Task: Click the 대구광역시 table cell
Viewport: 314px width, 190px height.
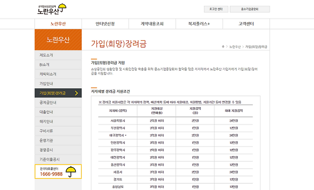Action: coord(117,136)
